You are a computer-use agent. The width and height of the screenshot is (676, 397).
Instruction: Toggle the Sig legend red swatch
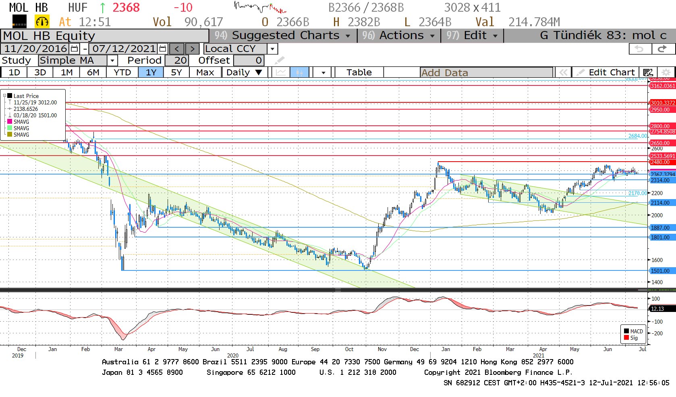626,337
